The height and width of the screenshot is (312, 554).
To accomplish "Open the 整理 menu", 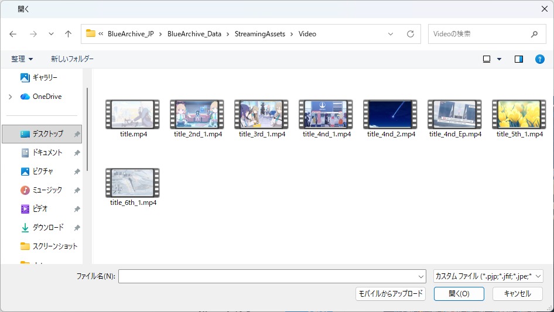I will [22, 59].
